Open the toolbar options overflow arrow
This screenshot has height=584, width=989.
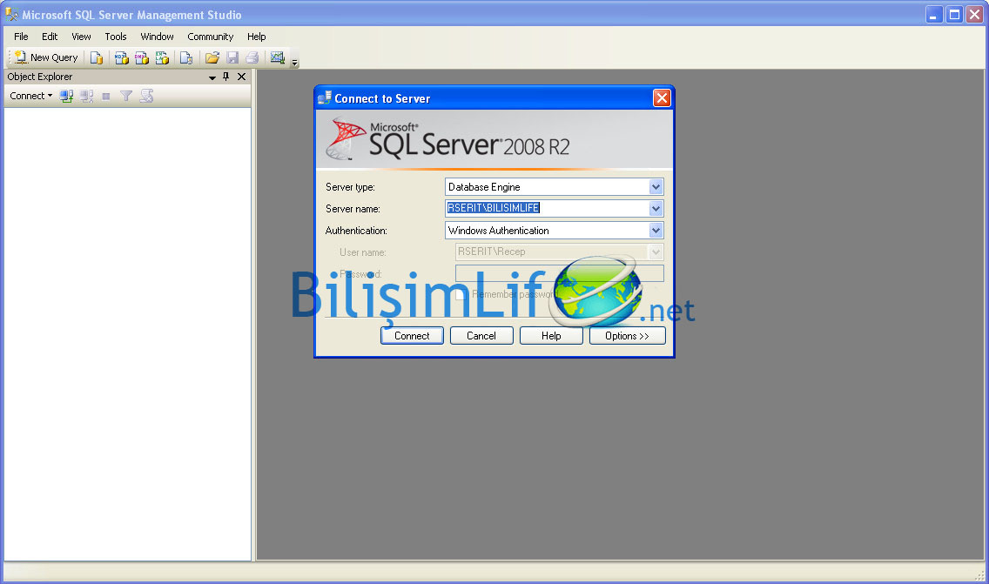tap(294, 63)
